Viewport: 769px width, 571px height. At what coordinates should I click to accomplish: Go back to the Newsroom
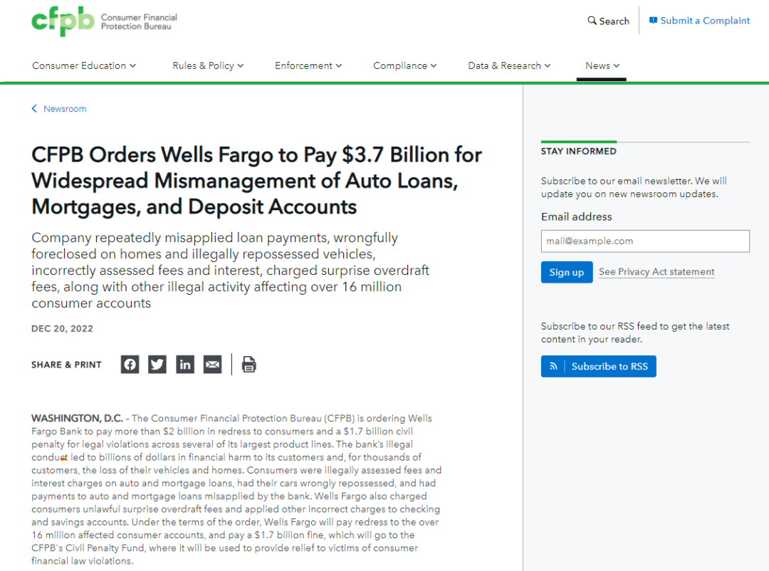coord(65,109)
